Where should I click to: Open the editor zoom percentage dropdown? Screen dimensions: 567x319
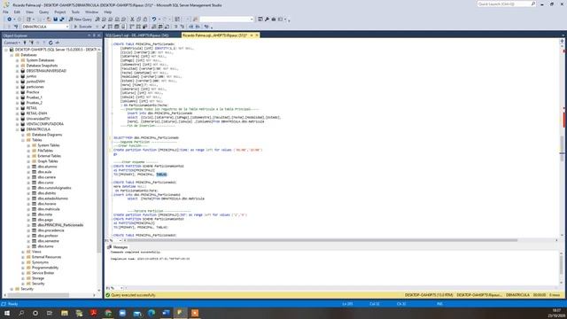pyautogui.click(x=120, y=240)
